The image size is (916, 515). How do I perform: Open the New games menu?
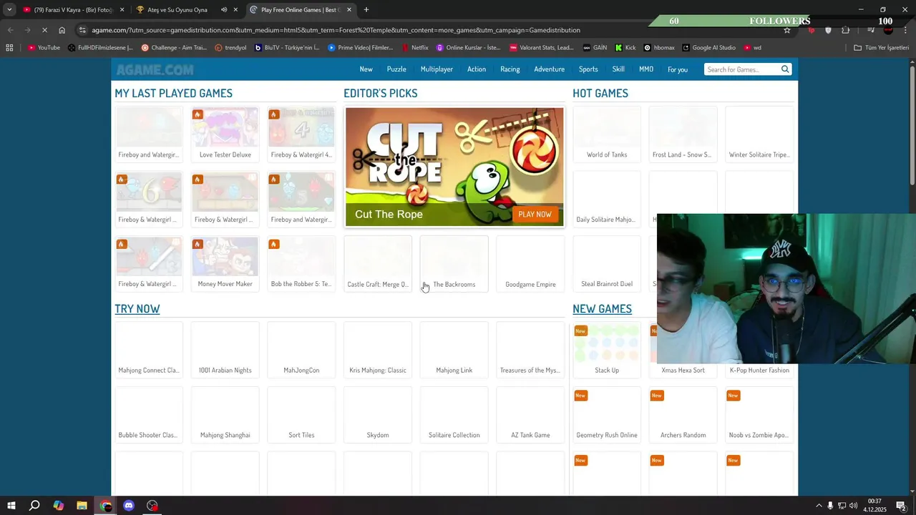tap(366, 69)
